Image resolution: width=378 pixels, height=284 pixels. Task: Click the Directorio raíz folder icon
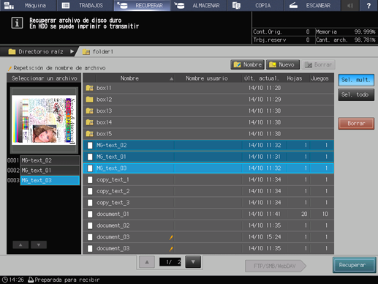tap(12, 51)
